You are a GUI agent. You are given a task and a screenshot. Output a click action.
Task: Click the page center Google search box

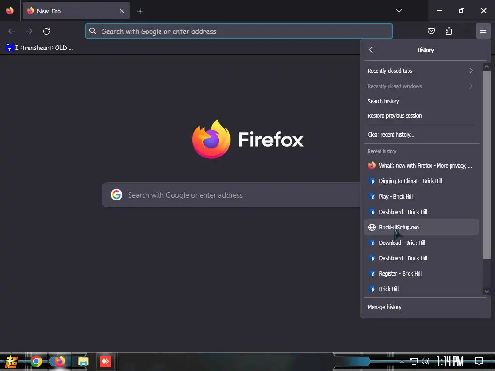click(231, 195)
